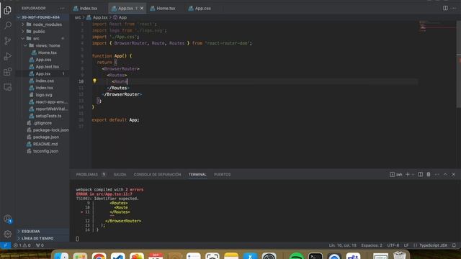Viewport: 461px width, 259px height.
Task: Click the editor minimap code overview
Action: click(x=437, y=27)
